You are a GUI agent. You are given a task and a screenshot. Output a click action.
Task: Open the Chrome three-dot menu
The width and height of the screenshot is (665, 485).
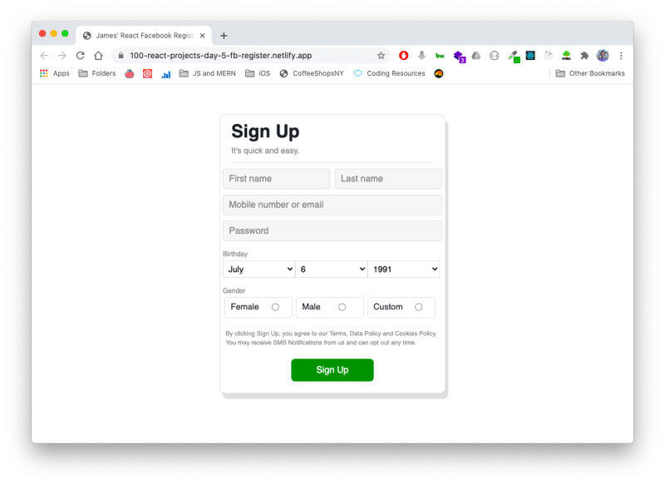tap(621, 56)
